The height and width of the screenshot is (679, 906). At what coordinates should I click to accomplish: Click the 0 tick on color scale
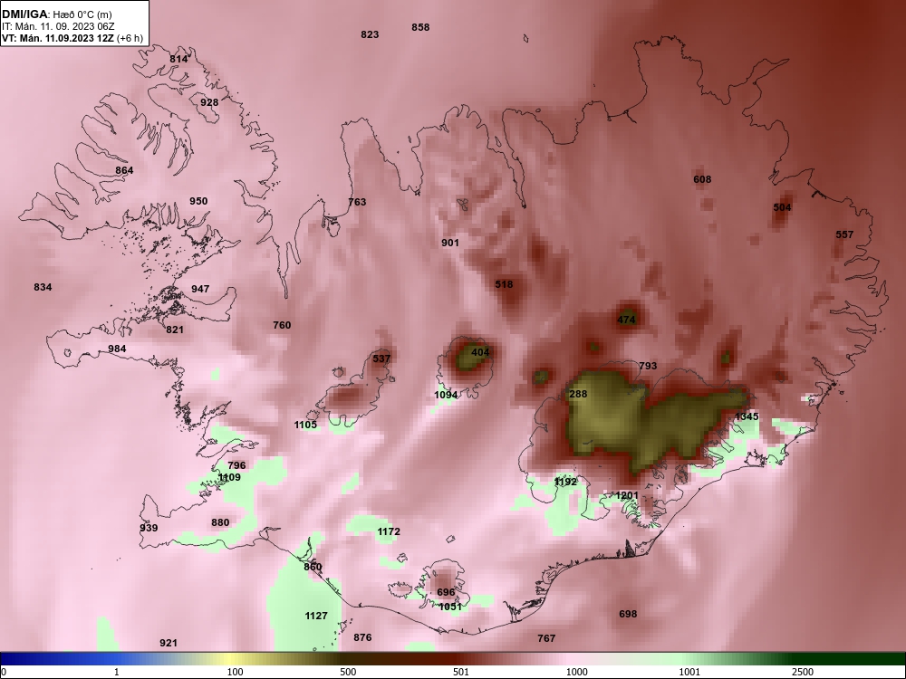pyautogui.click(x=4, y=672)
